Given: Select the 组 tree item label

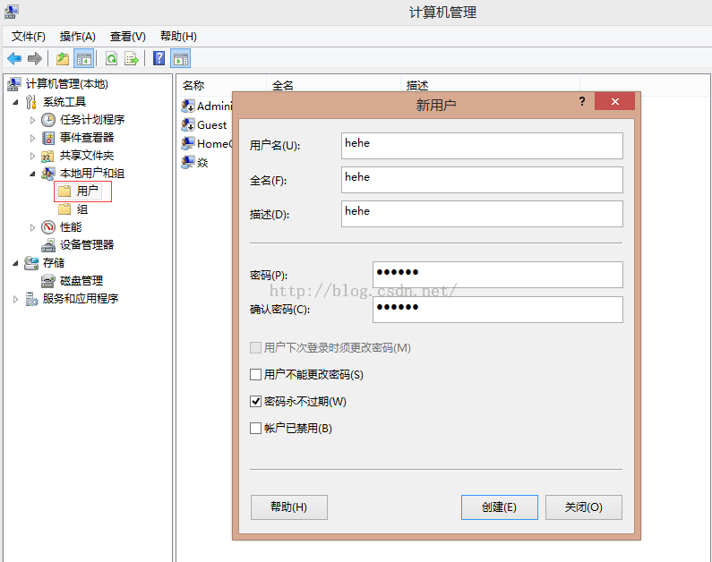Looking at the screenshot, I should [82, 209].
